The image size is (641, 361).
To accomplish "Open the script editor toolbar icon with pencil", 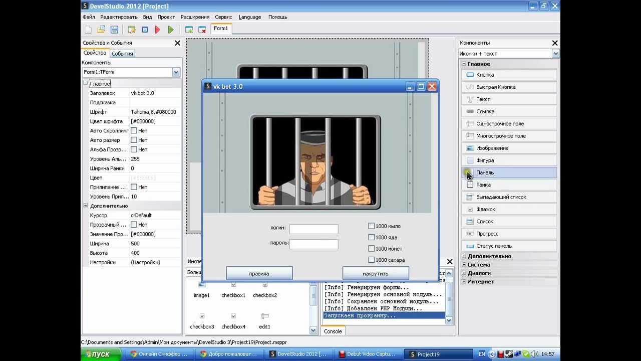I will 132,30.
